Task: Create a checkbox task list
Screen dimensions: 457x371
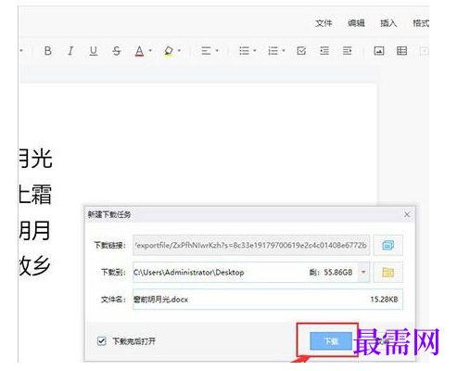Action: point(301,51)
